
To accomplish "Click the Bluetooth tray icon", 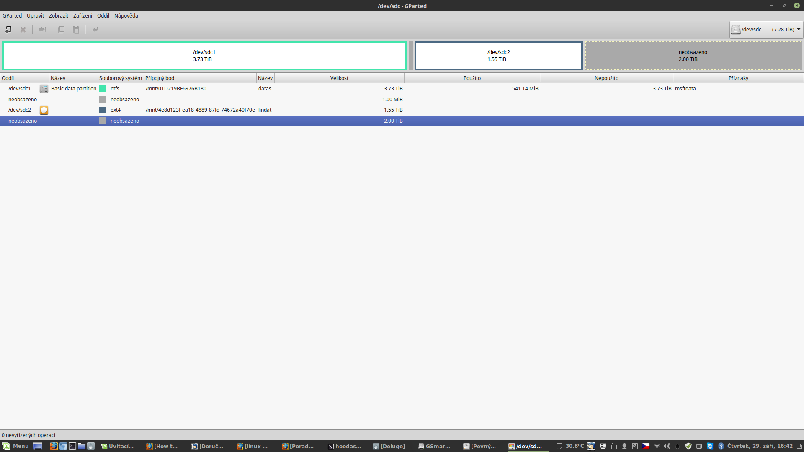I will [x=721, y=446].
